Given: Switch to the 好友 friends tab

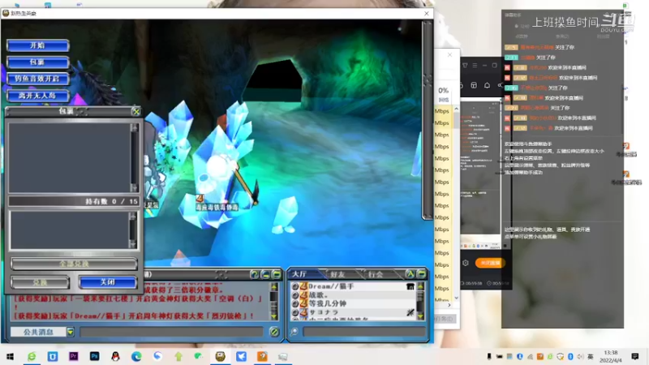Looking at the screenshot, I should tap(337, 274).
